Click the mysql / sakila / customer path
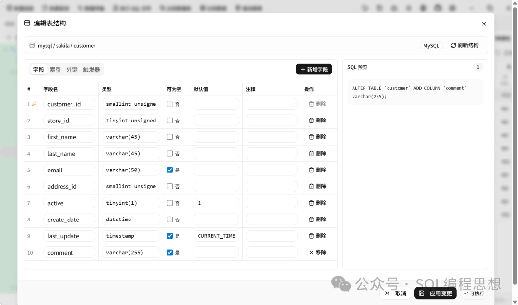 click(67, 46)
